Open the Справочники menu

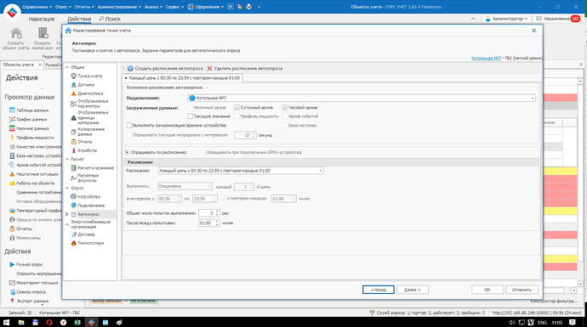coord(37,7)
